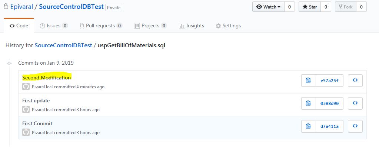The image size is (379, 150).
Task: Browse repository at First Commit
Action: coord(355,126)
